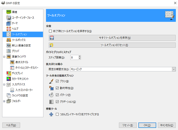The image size is (178, 130).
Task: Open ウィンドウの設定 page
Action: click(20, 96)
